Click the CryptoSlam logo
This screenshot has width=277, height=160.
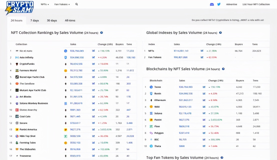[x=19, y=7]
